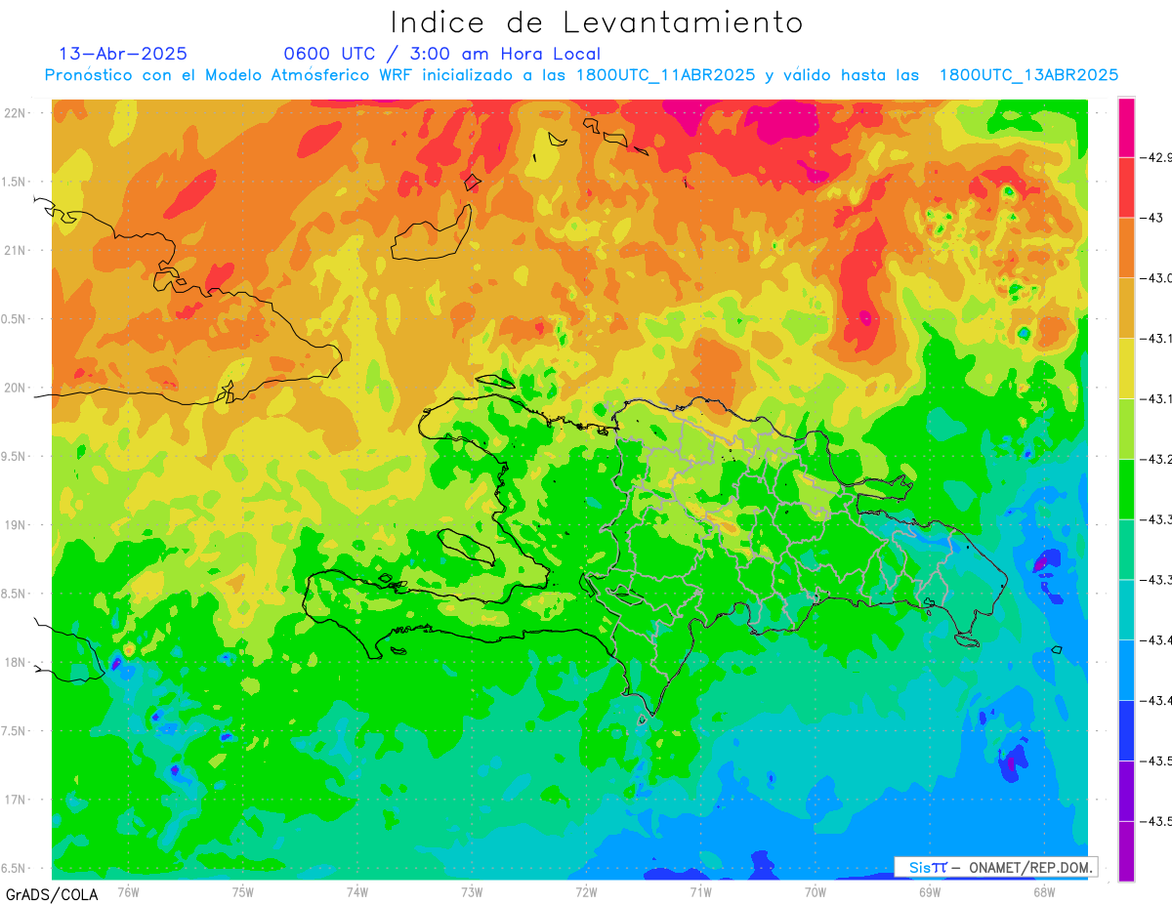
Task: Select the "69W" longitude tick label
Action: [x=930, y=891]
